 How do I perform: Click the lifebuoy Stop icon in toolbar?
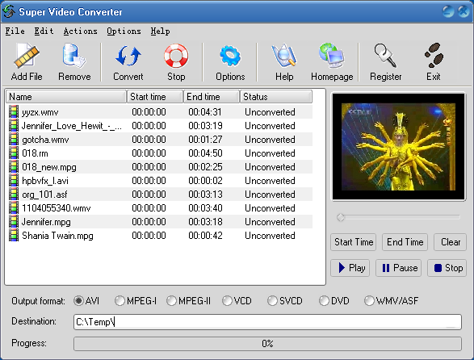tap(176, 56)
